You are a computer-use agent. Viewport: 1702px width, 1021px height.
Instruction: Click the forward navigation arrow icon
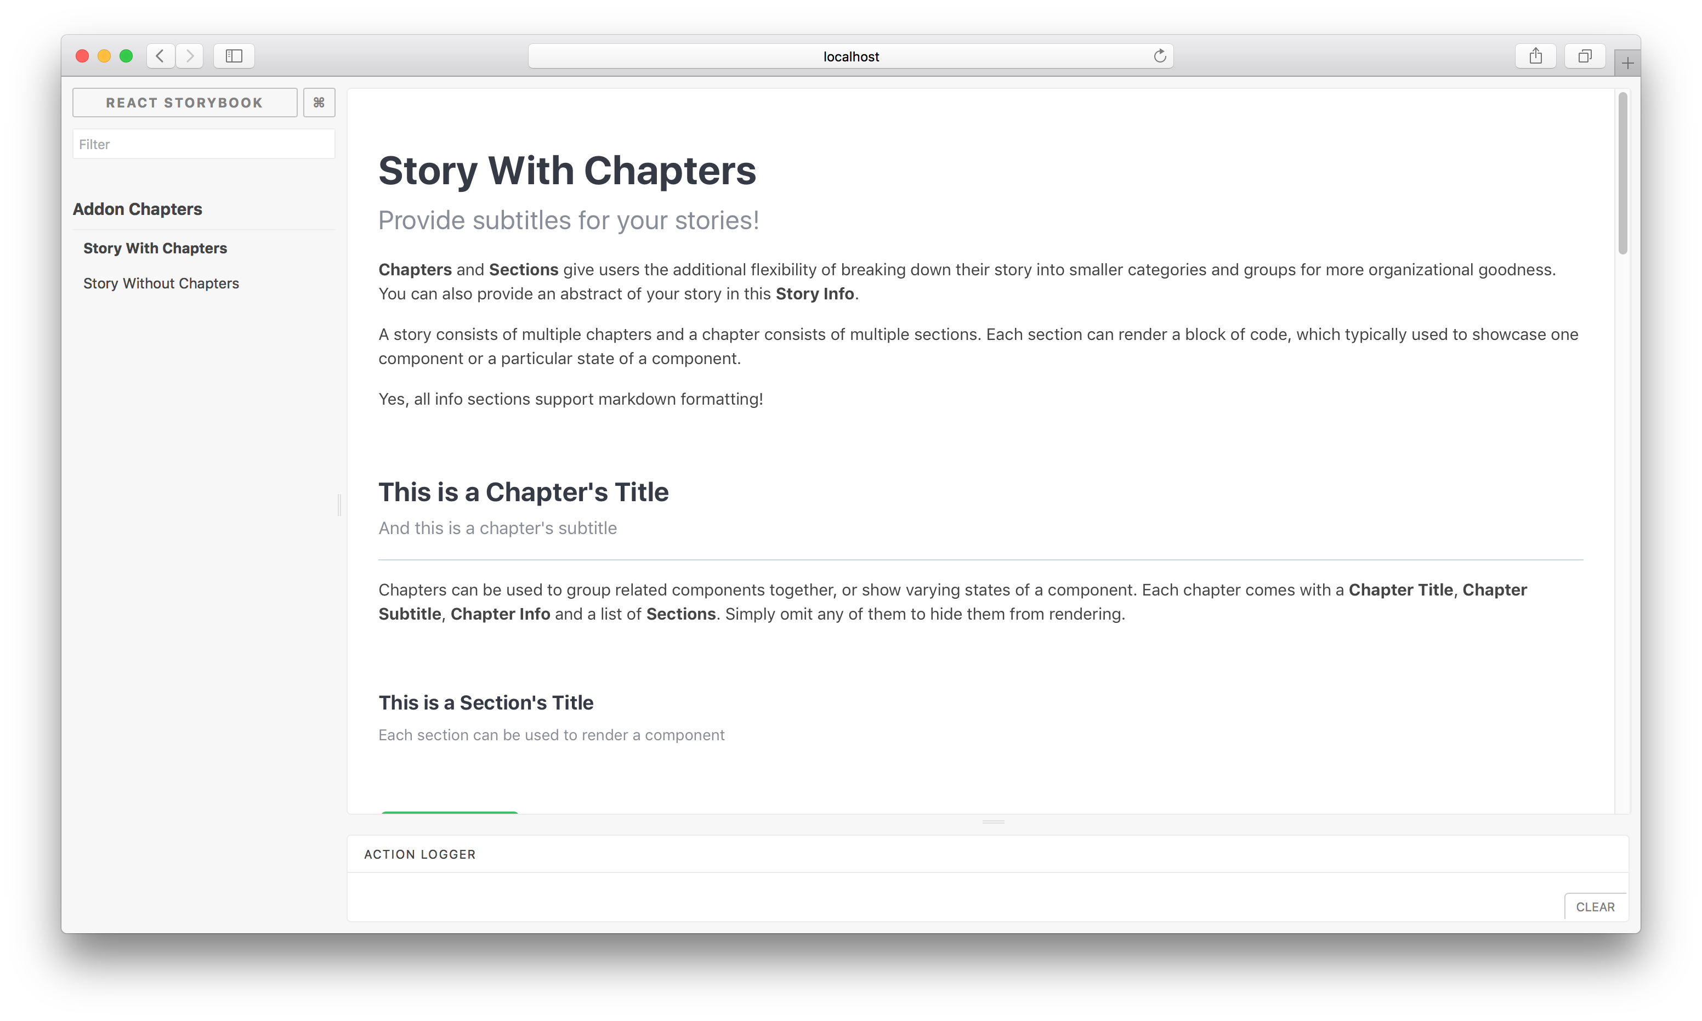coord(191,55)
